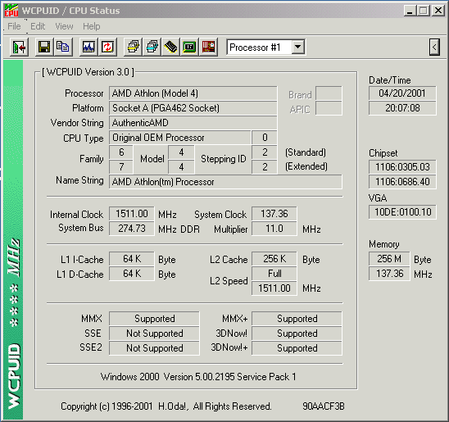
Task: Click the cyan-banded stacked pages icon
Action: tap(152, 47)
